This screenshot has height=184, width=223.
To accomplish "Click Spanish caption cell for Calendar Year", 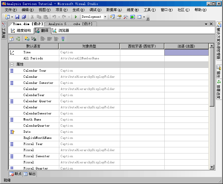I will click(142, 70).
